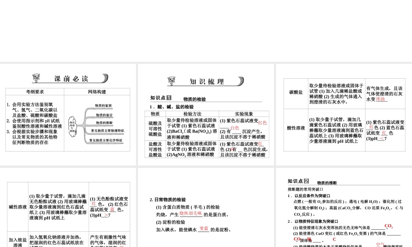The width and height of the screenshot is (412, 247).
Task: Click the 碱性溶液 table cell
Action: point(18,207)
